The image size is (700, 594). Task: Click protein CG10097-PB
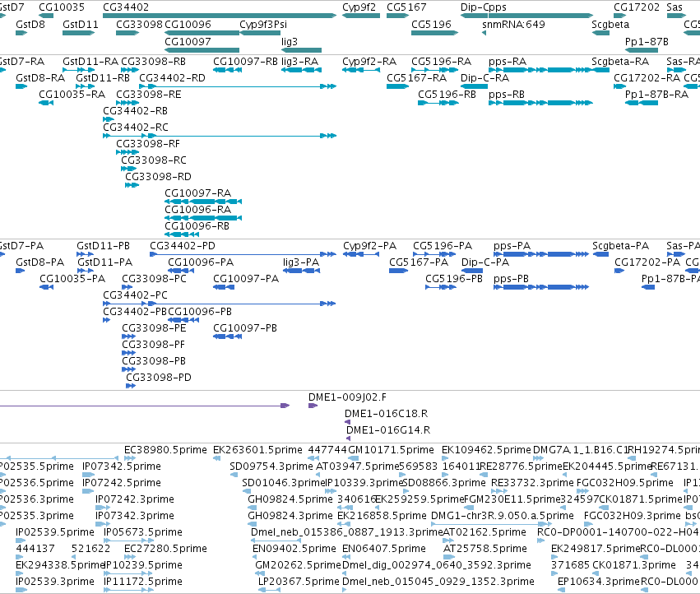[x=227, y=336]
